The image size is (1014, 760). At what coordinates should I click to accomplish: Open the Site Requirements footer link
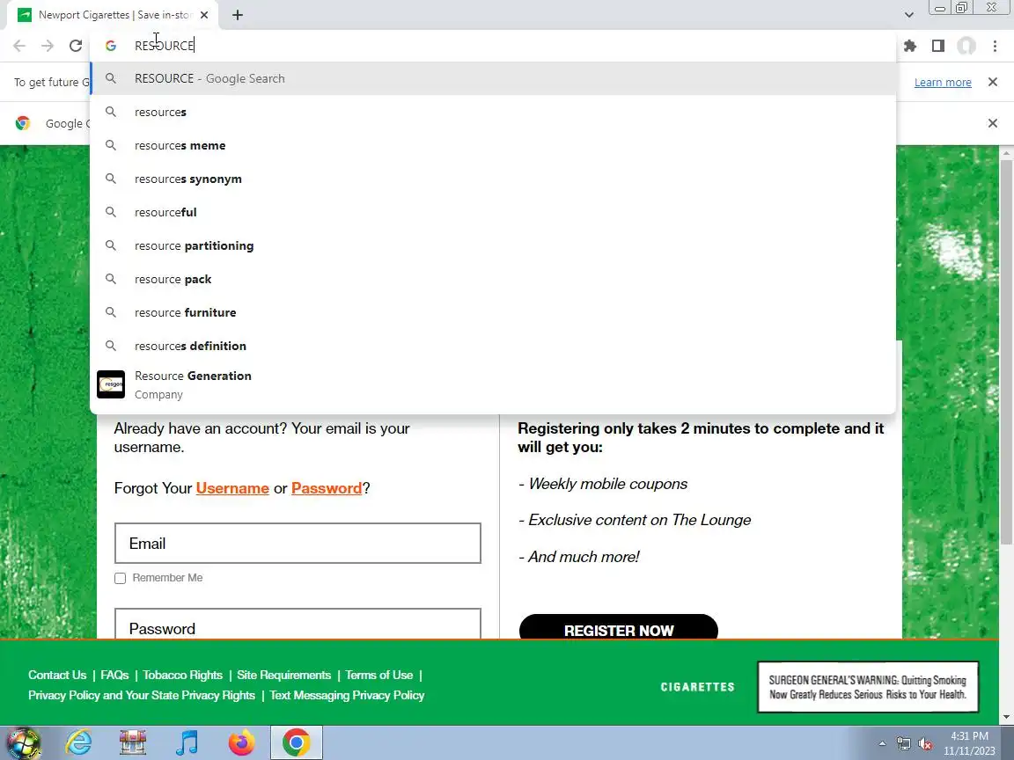(284, 675)
